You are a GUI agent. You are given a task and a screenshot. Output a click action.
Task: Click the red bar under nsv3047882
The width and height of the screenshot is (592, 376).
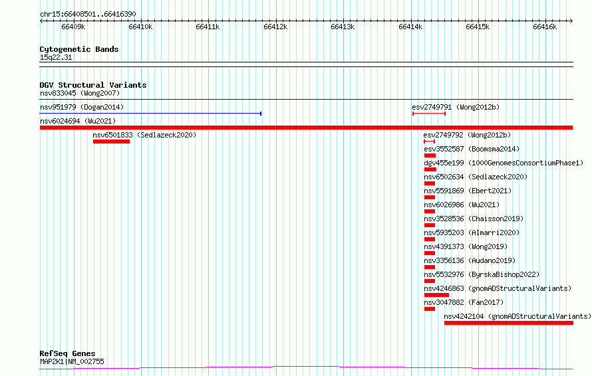pyautogui.click(x=430, y=309)
